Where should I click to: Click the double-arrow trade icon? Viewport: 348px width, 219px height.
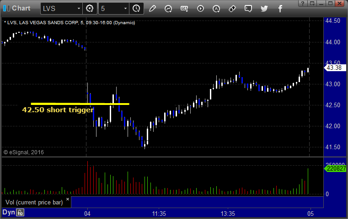point(232,9)
